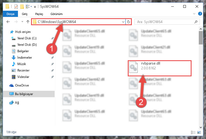
Task: Click the Up directory arrow
Action: point(28,22)
